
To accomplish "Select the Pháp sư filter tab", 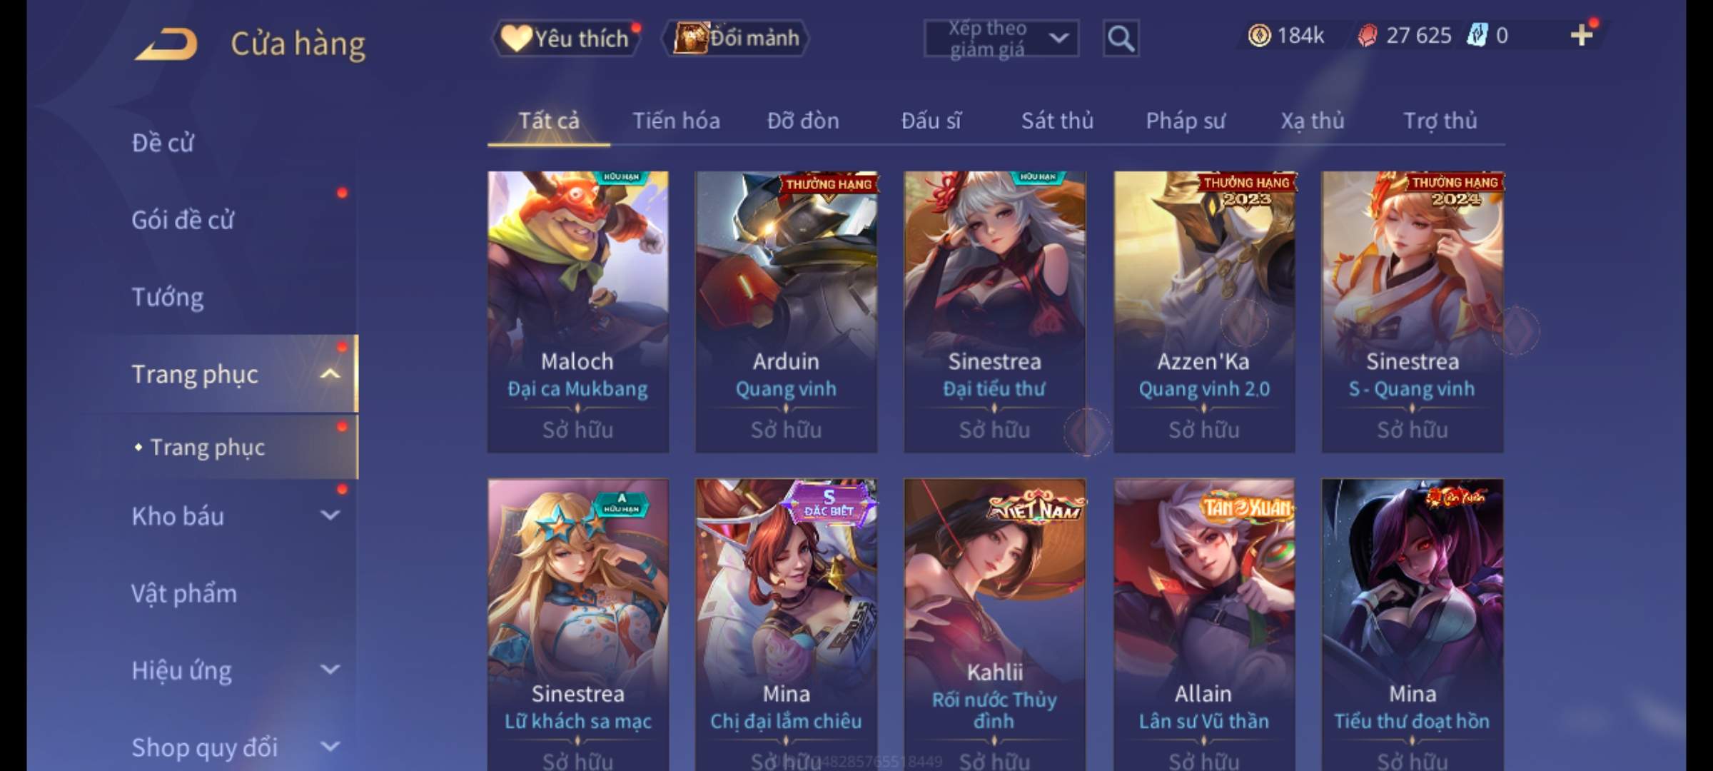I will [1186, 121].
